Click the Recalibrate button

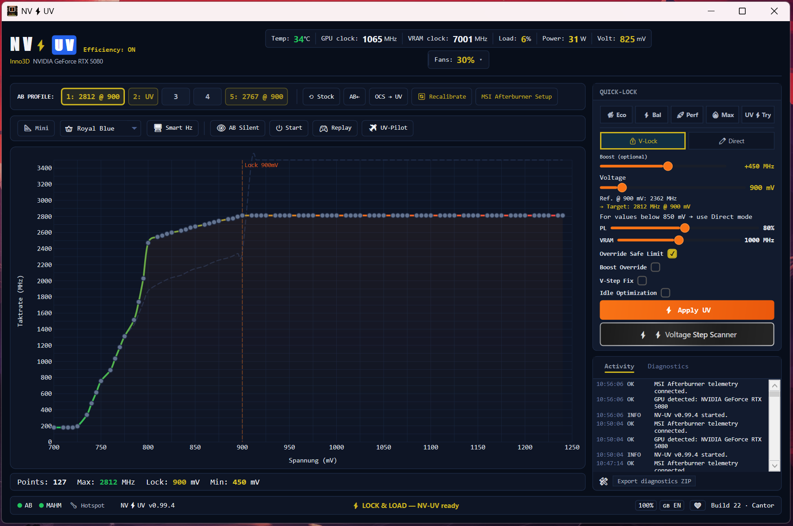(x=442, y=97)
